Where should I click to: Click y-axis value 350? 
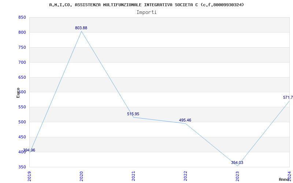point(22,167)
